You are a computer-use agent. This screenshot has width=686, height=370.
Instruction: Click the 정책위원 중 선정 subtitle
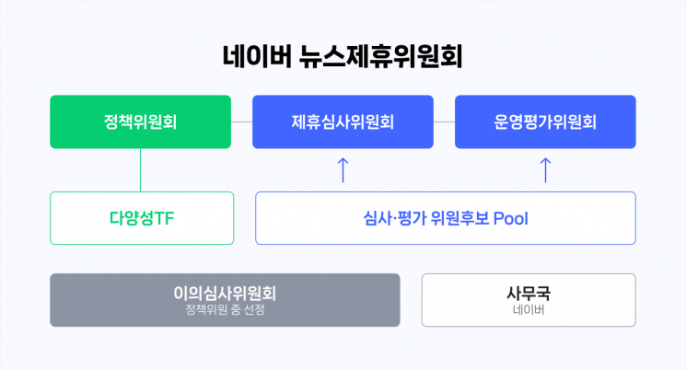coord(225,310)
